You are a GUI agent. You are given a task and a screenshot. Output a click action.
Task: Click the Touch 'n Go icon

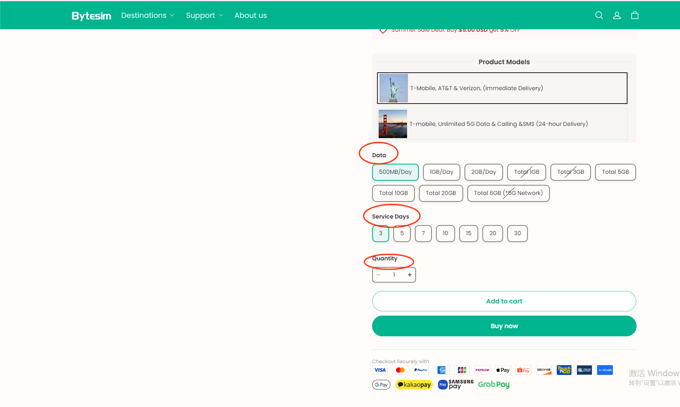(x=564, y=370)
